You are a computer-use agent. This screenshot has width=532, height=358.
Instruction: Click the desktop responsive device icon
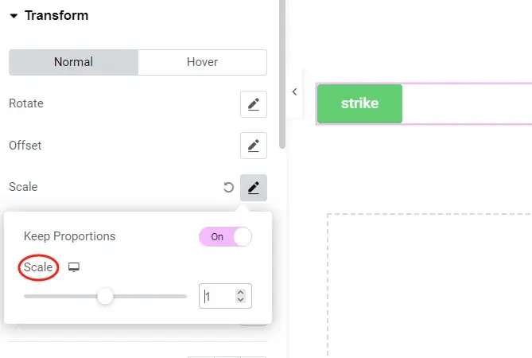74,267
